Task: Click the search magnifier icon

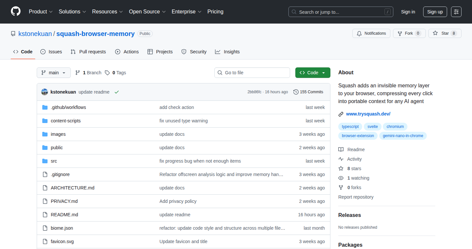Action: coord(294,12)
